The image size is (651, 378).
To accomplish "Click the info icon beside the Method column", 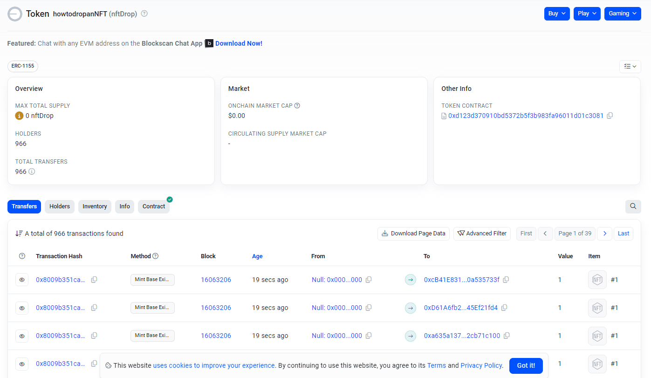I will [x=156, y=256].
